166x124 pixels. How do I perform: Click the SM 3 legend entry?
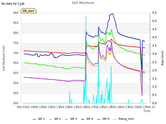tap(71, 119)
